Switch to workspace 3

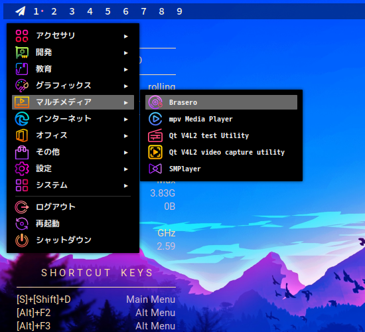pos(72,11)
